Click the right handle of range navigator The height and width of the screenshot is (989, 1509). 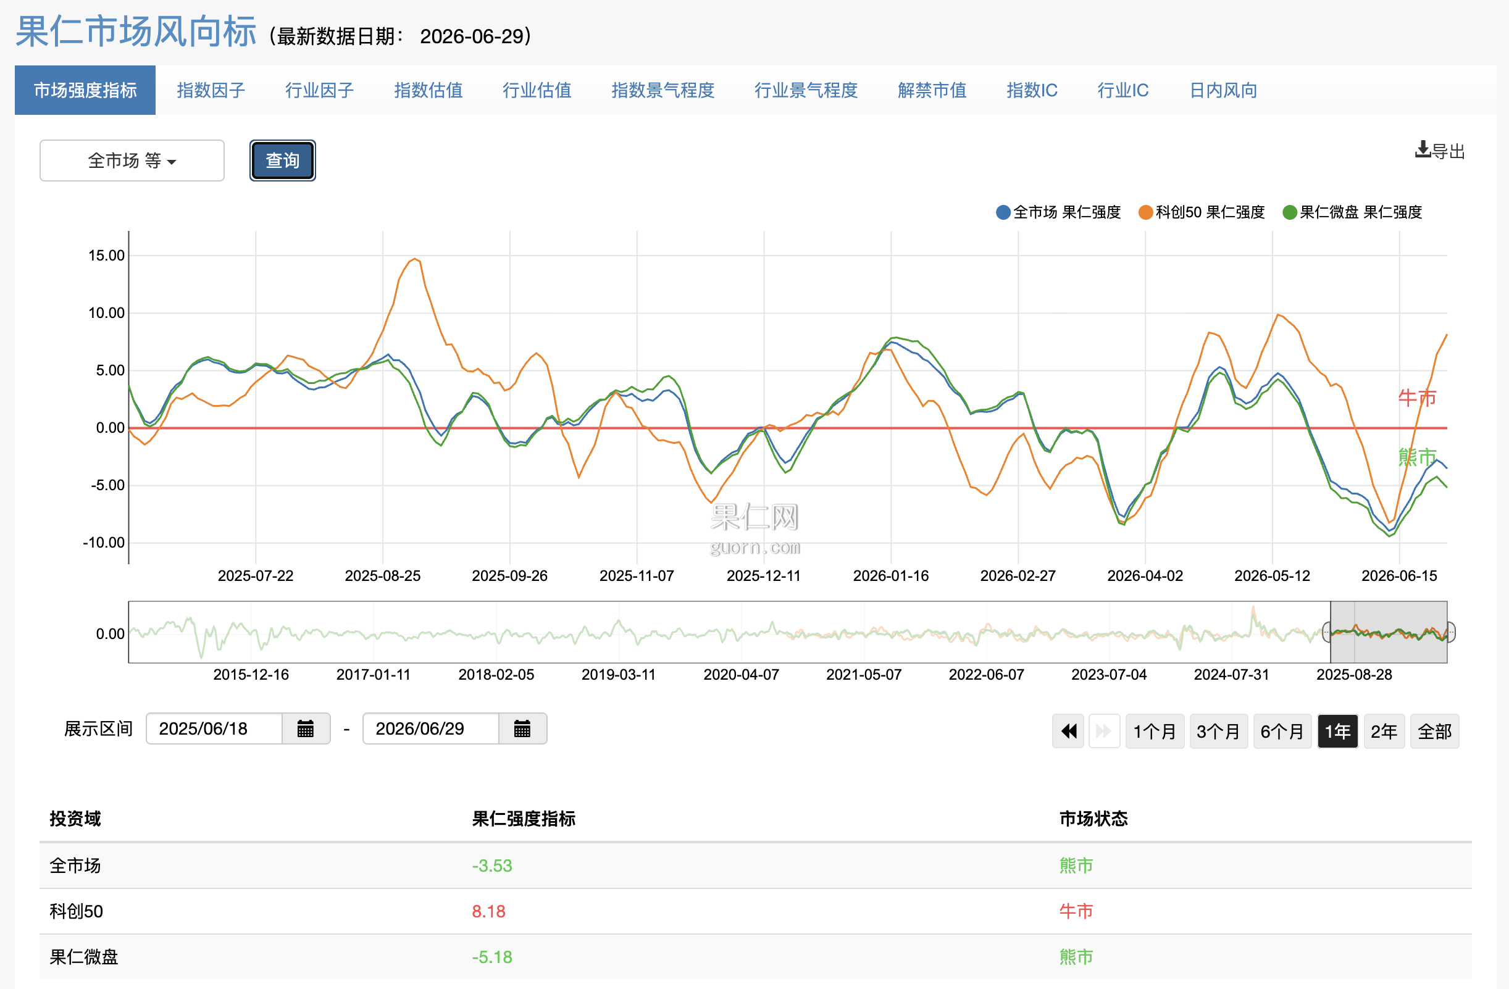1451,632
